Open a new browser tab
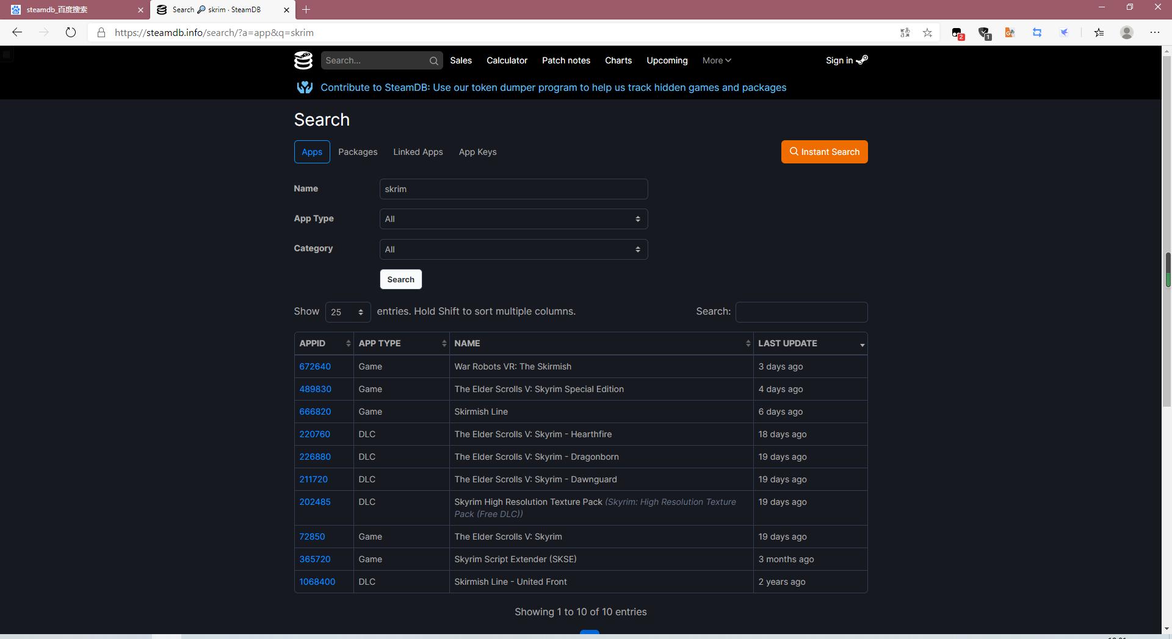1172x639 pixels. pyautogui.click(x=306, y=10)
